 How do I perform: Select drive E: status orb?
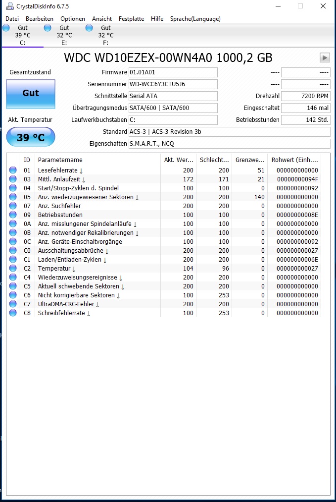tap(48, 28)
